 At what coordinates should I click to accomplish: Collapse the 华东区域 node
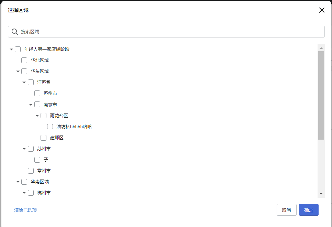click(18, 72)
